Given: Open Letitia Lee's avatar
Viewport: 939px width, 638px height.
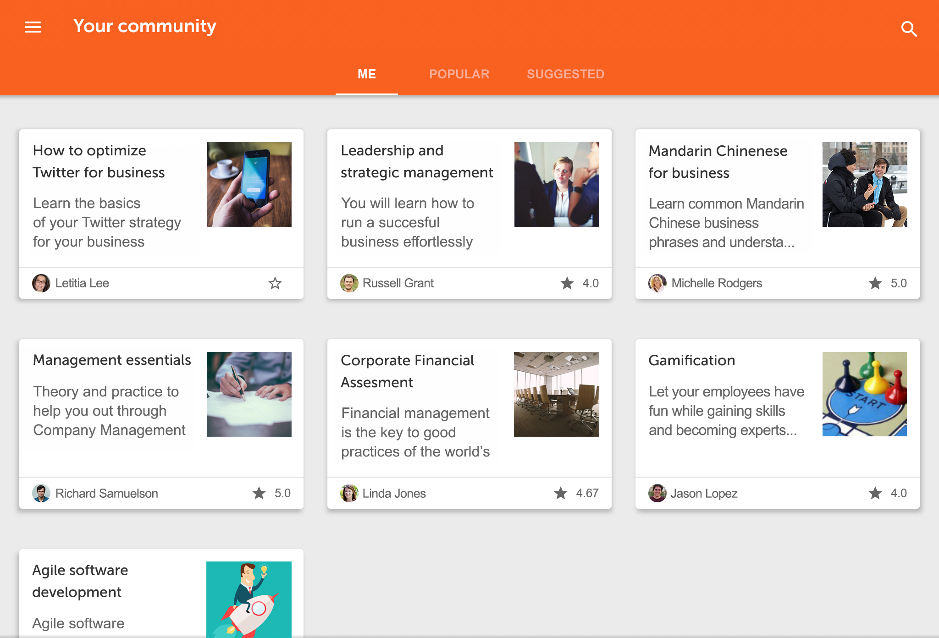Looking at the screenshot, I should coord(41,283).
